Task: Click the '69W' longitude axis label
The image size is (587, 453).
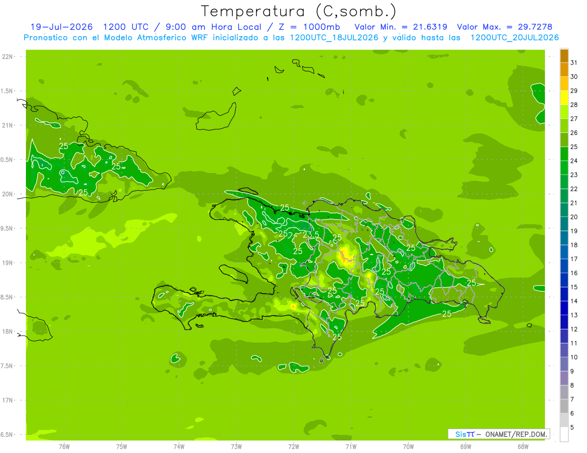Action: coord(466,446)
